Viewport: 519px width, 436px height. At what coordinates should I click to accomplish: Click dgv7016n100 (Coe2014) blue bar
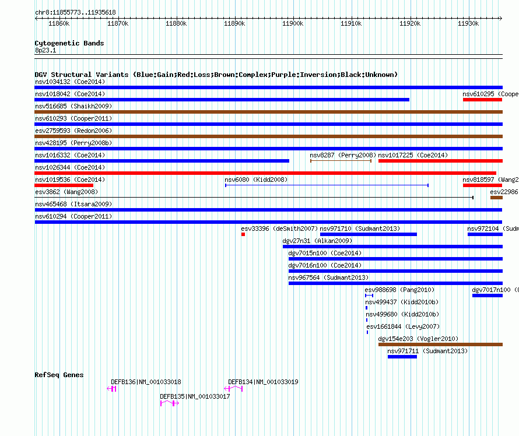395,271
